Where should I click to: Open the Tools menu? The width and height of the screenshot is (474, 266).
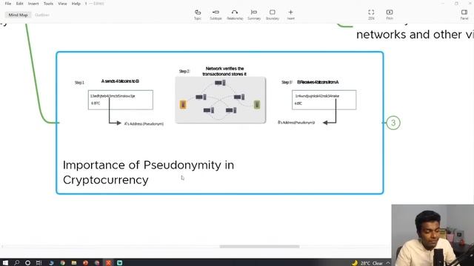coord(48,4)
